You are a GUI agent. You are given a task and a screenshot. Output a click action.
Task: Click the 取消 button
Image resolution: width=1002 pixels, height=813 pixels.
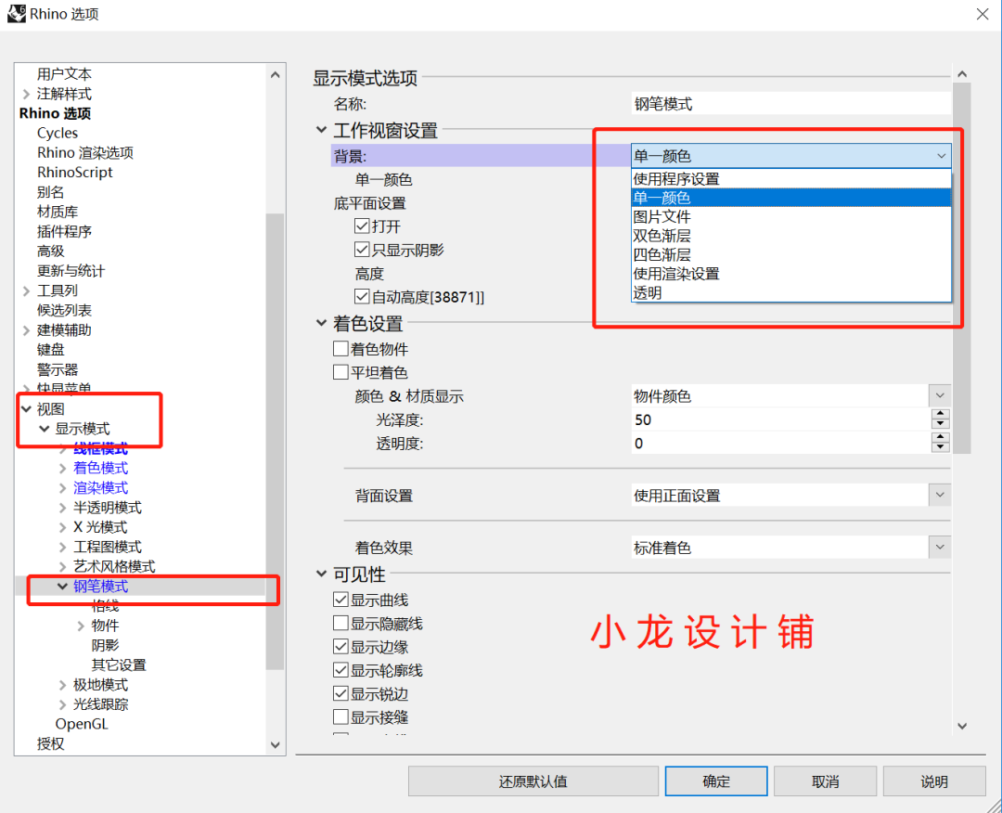(x=825, y=781)
